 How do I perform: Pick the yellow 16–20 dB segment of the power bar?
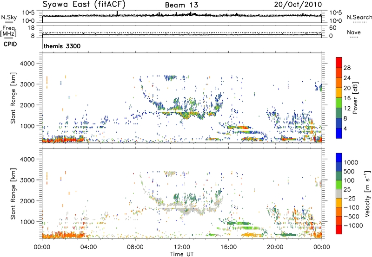(x=339, y=93)
